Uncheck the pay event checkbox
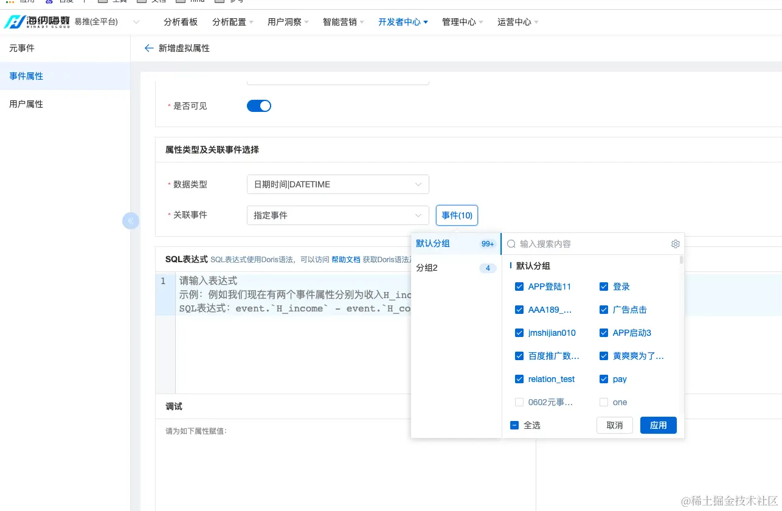This screenshot has height=511, width=782. [604, 379]
